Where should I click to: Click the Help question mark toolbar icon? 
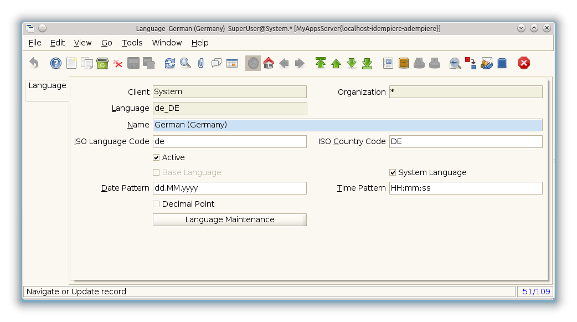pos(56,63)
